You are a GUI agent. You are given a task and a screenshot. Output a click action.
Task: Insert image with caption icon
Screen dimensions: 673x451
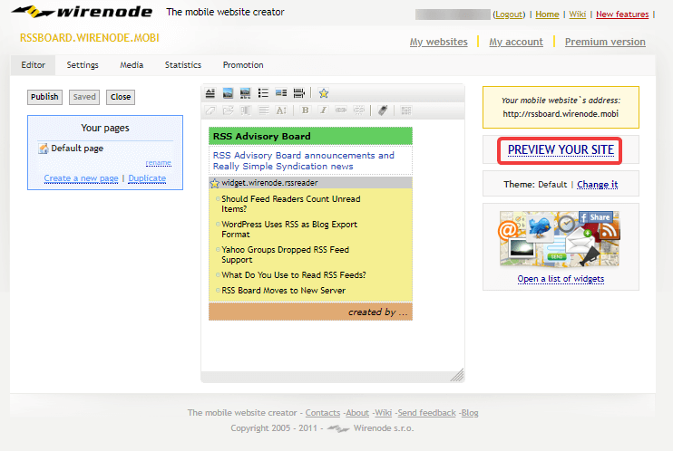(x=245, y=93)
